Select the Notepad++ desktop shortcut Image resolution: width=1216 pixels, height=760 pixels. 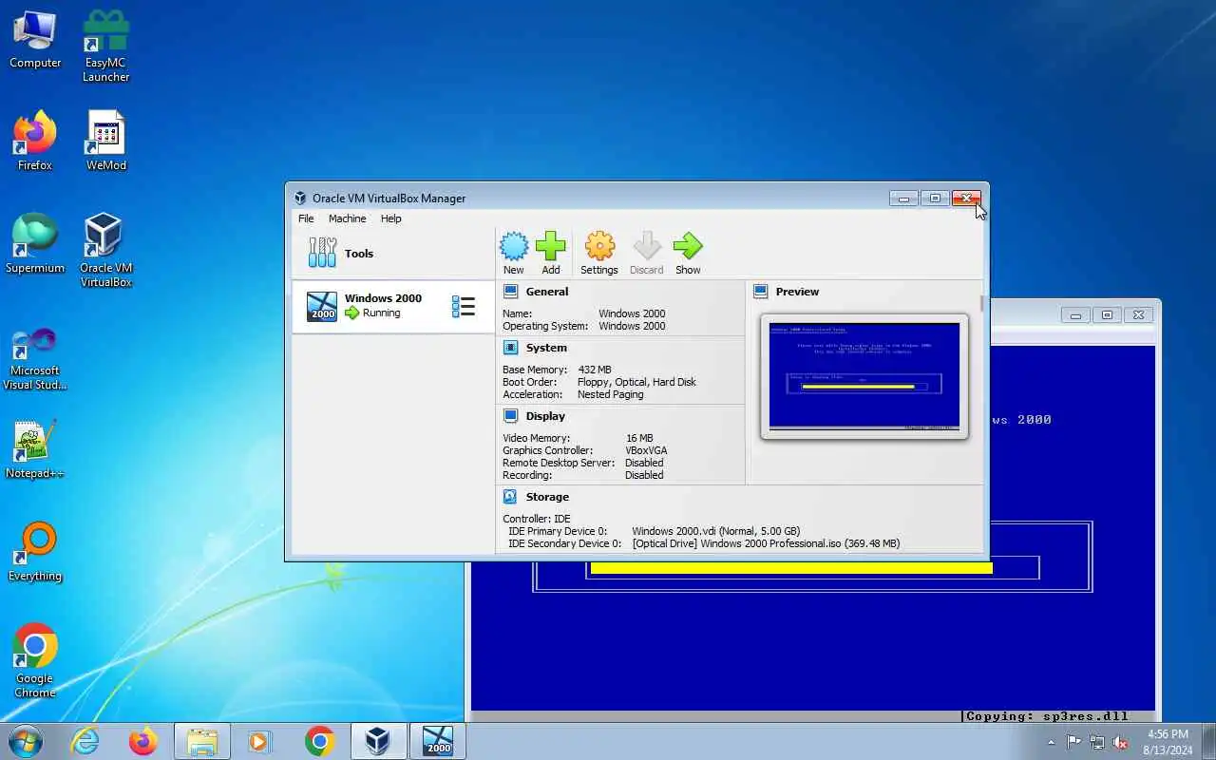(x=35, y=449)
